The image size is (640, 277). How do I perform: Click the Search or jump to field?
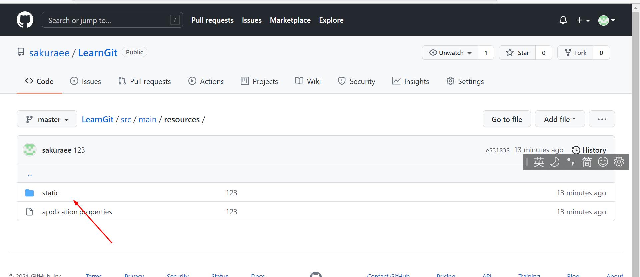coord(107,20)
